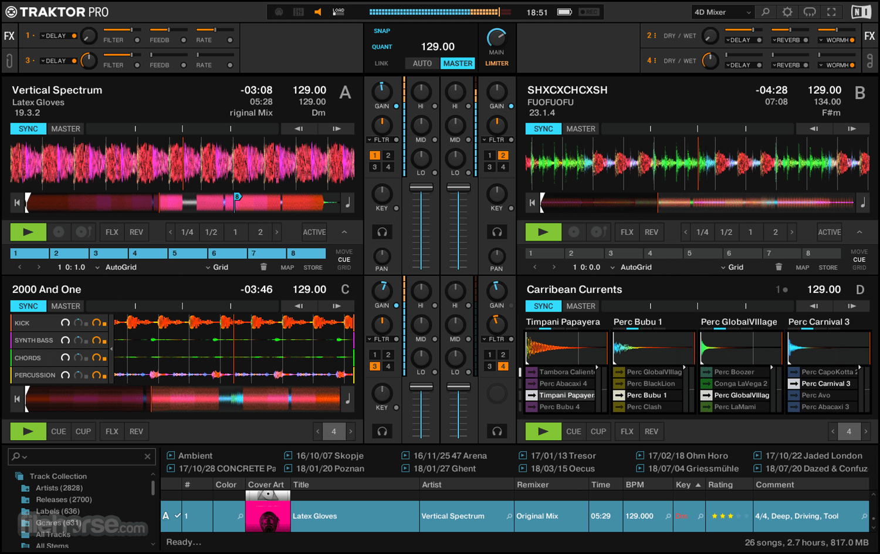Toggle fullscreen mode icon in the header

(x=832, y=11)
